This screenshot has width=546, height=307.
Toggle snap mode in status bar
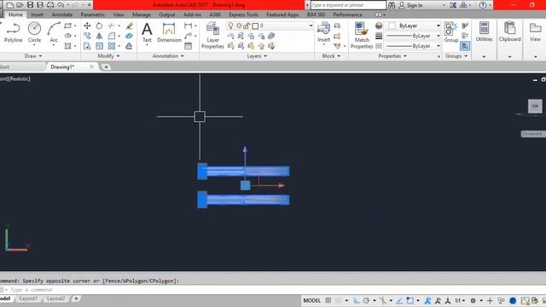[x=338, y=300]
